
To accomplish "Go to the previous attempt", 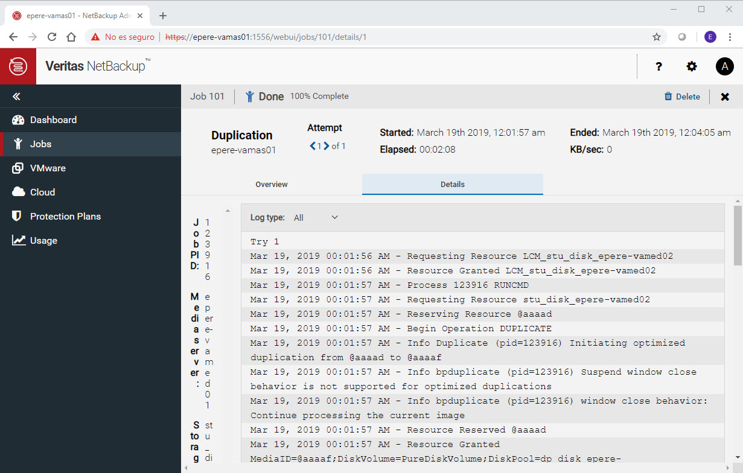I will tap(313, 145).
